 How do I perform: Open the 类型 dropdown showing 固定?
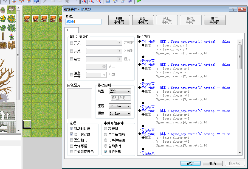point(120,91)
